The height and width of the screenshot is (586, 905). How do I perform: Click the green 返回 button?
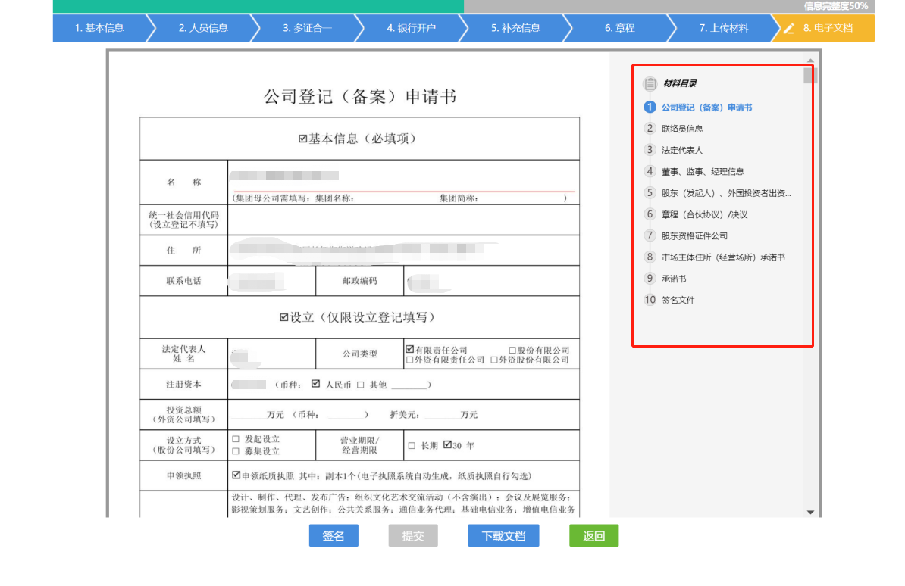click(594, 536)
